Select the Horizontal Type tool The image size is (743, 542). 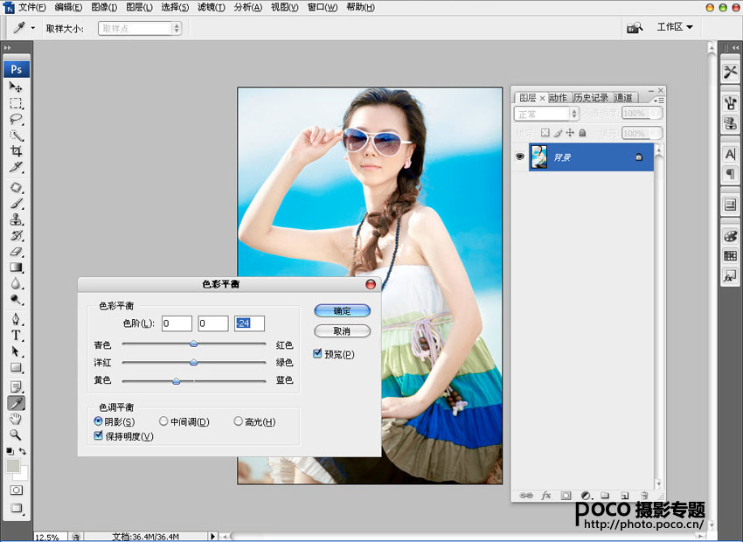click(16, 335)
